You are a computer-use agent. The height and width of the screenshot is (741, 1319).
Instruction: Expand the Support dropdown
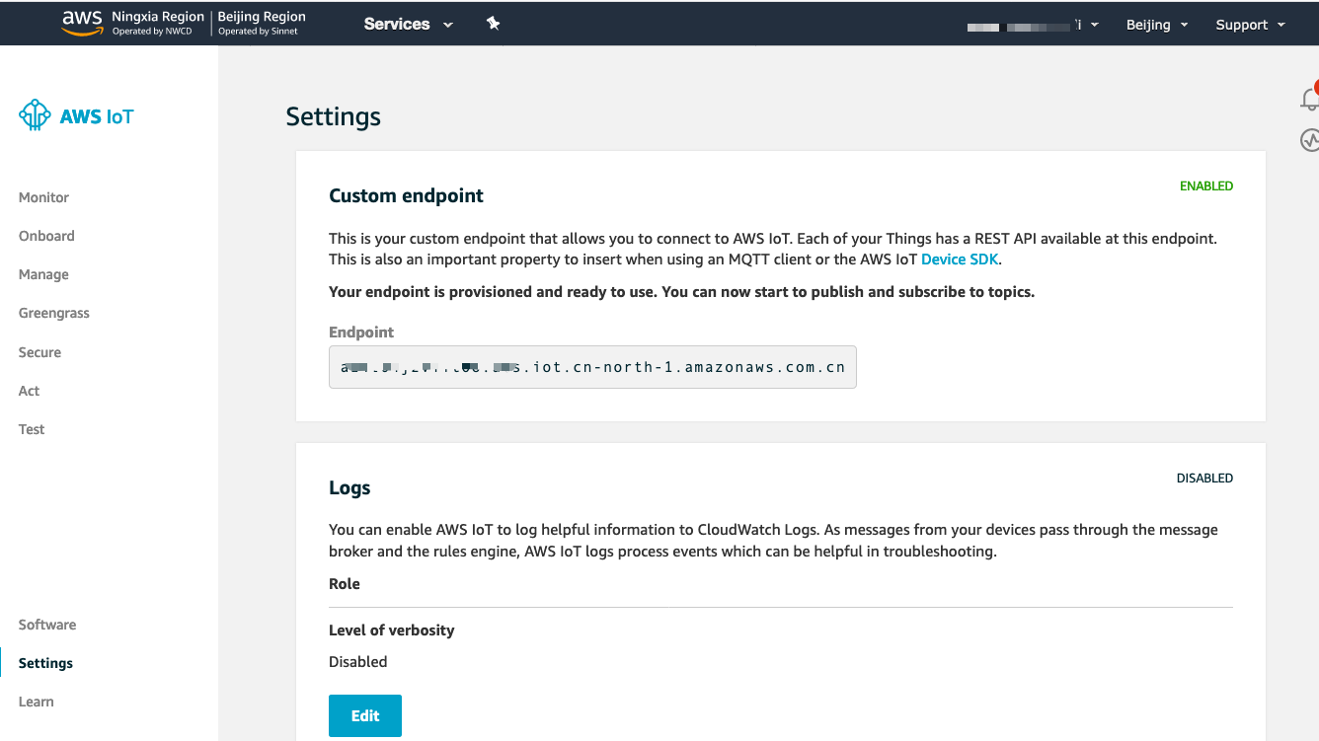click(x=1250, y=25)
